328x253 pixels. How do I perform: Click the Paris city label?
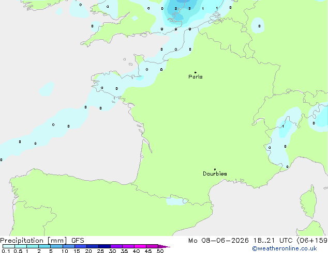tap(196, 76)
